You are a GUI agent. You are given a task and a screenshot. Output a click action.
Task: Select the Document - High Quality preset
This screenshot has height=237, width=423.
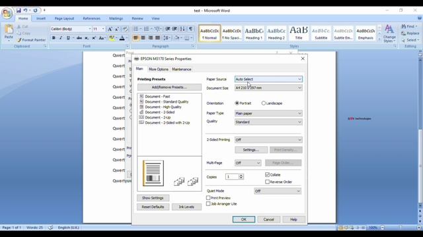click(163, 107)
